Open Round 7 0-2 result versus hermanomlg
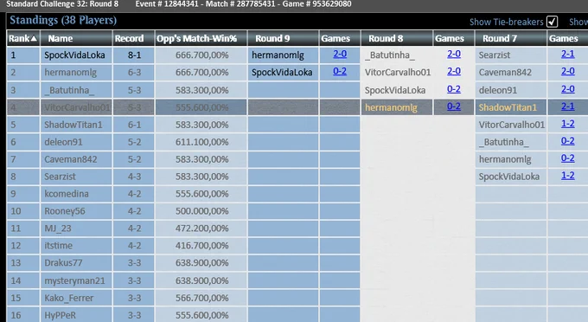The width and height of the screenshot is (588, 322). 568,158
